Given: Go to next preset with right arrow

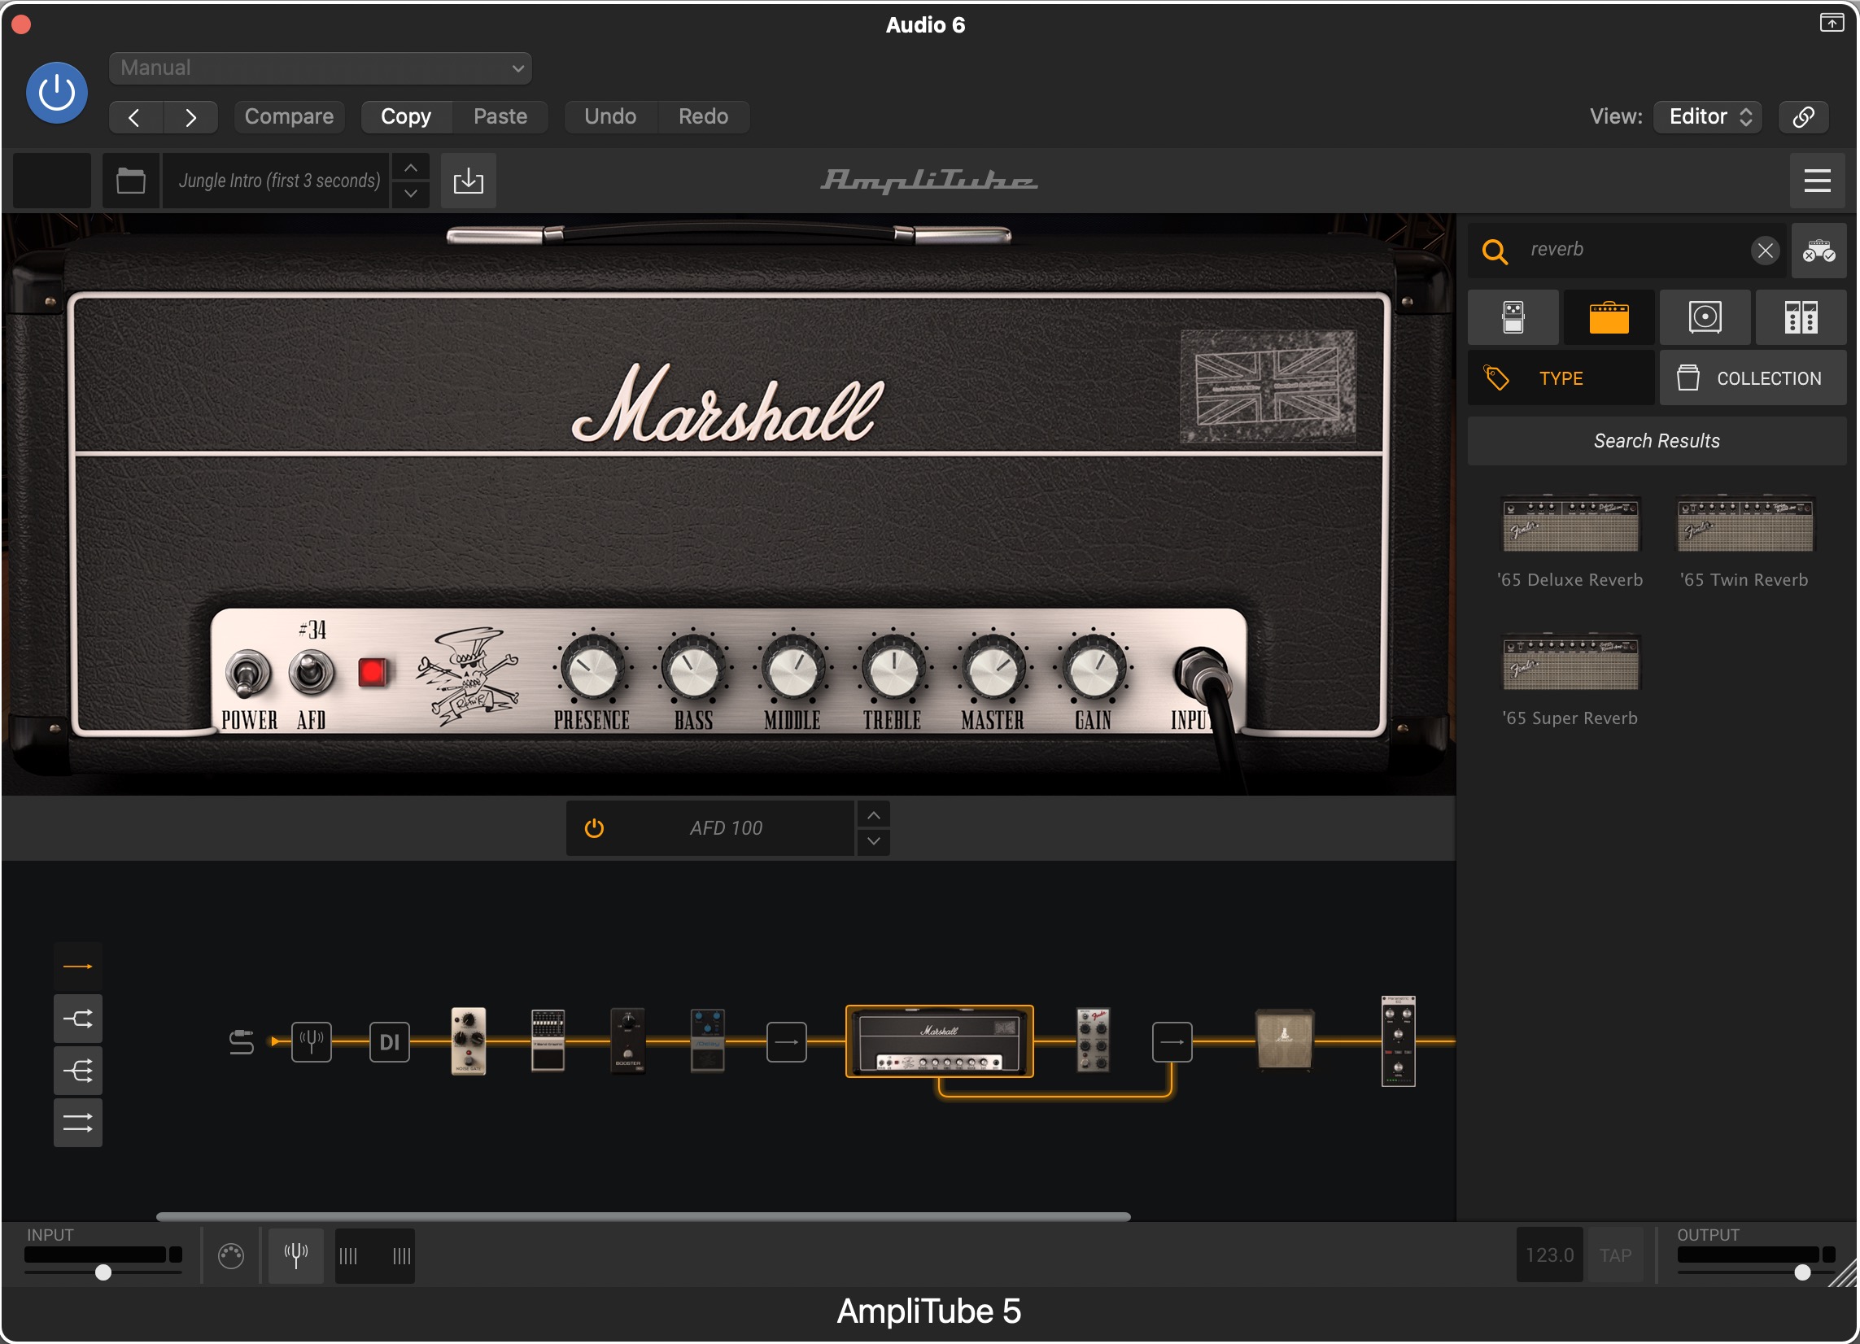Looking at the screenshot, I should (190, 117).
